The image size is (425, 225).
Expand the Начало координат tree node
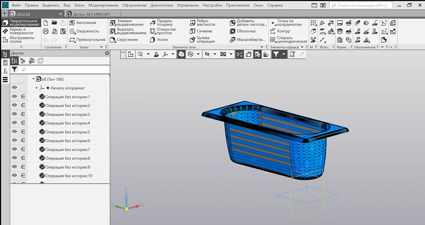point(37,88)
